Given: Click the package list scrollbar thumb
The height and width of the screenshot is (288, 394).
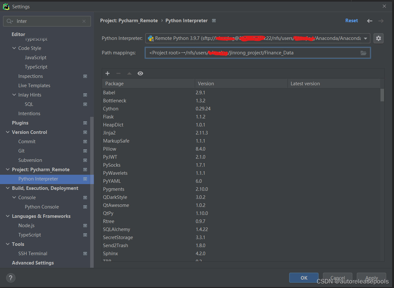Looking at the screenshot, I should (382, 95).
